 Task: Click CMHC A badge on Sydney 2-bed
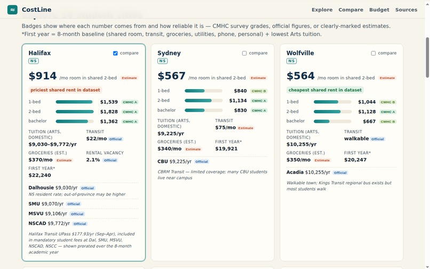(x=259, y=101)
